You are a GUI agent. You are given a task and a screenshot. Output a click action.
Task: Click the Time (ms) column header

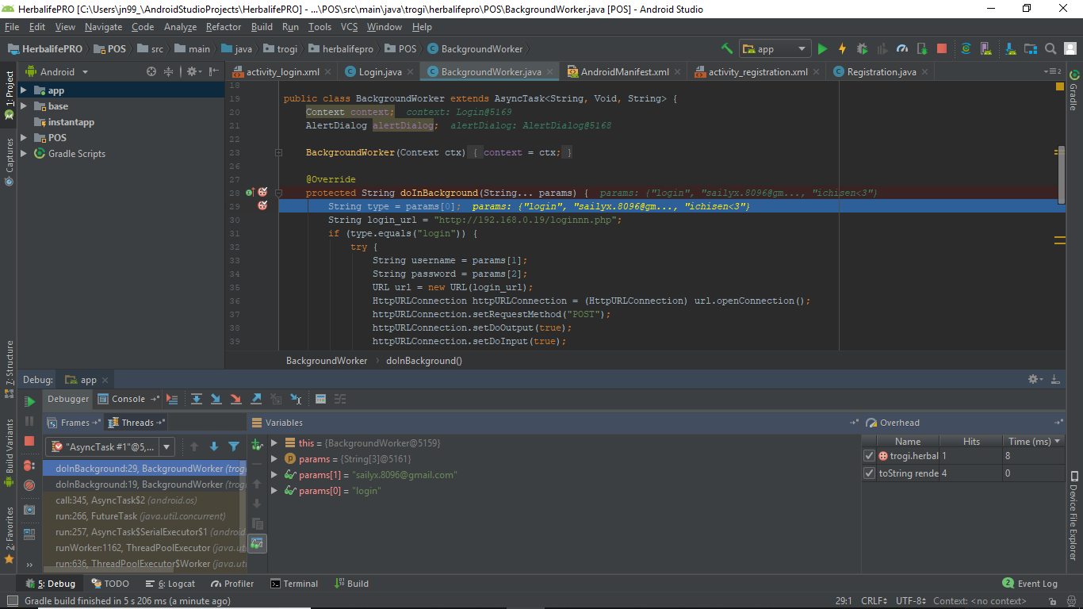pos(1033,442)
